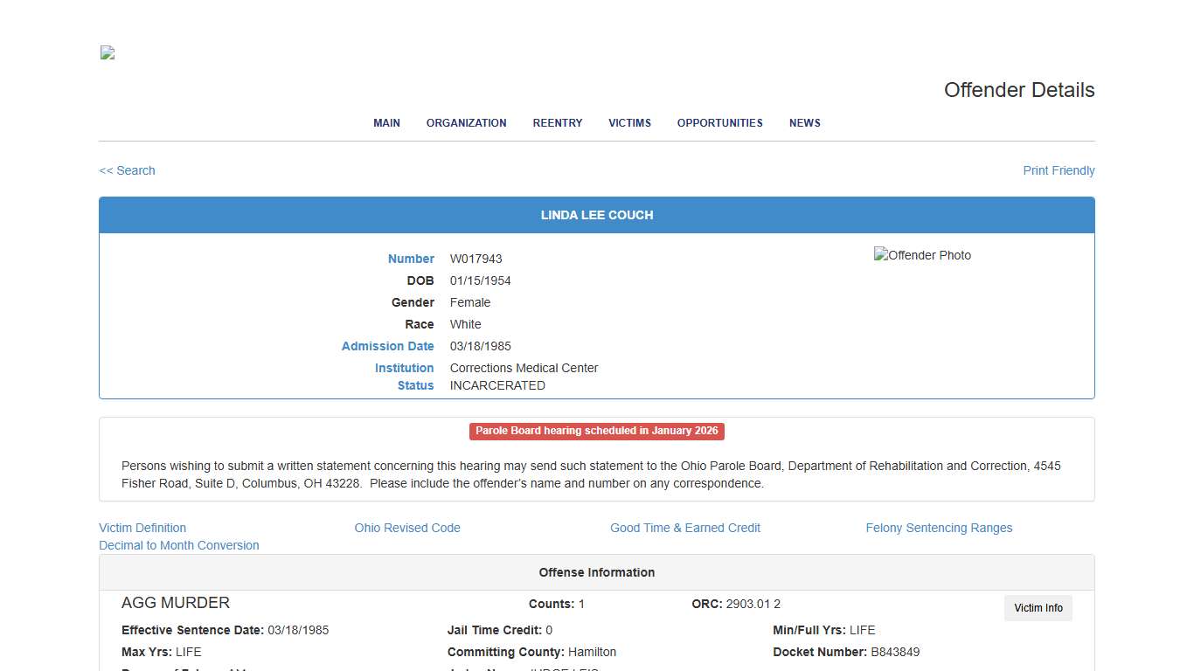Return via the << Search link
The height and width of the screenshot is (671, 1194).
(127, 170)
